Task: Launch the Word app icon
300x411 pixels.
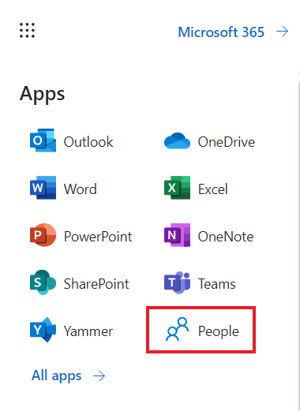Action: [x=43, y=188]
